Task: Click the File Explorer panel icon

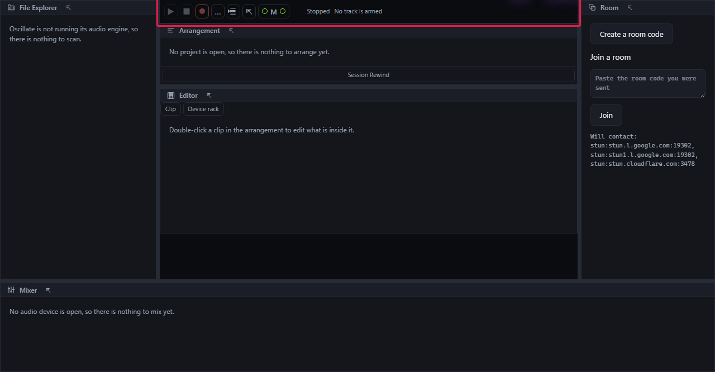Action: click(11, 8)
